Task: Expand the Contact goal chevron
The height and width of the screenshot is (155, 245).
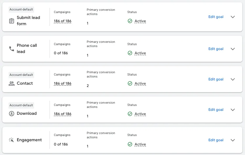Action: tap(233, 79)
